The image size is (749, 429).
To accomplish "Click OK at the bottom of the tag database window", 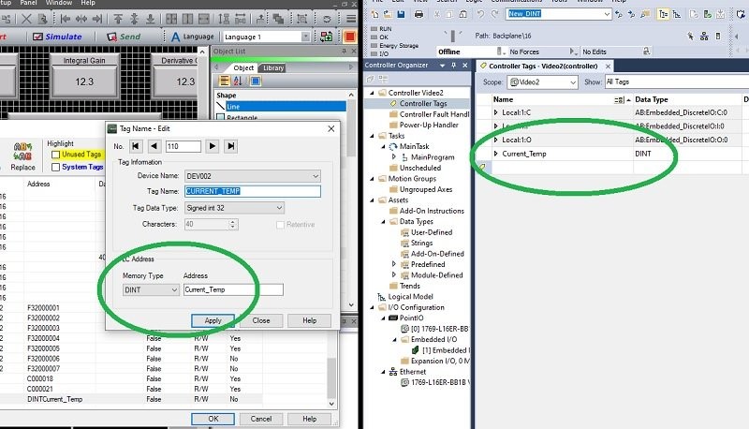I will pyautogui.click(x=213, y=419).
